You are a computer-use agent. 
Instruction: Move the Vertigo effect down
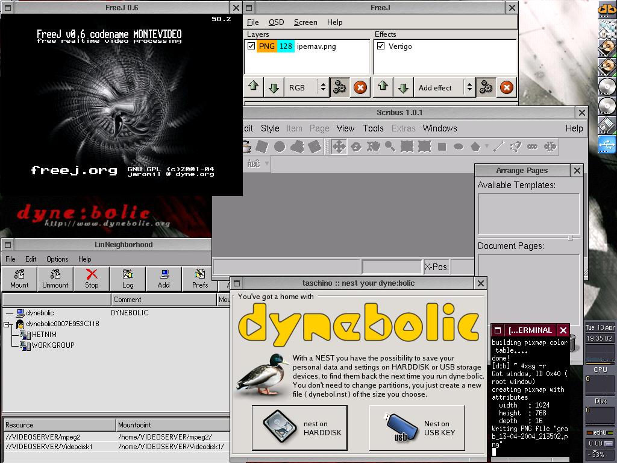[x=403, y=87]
